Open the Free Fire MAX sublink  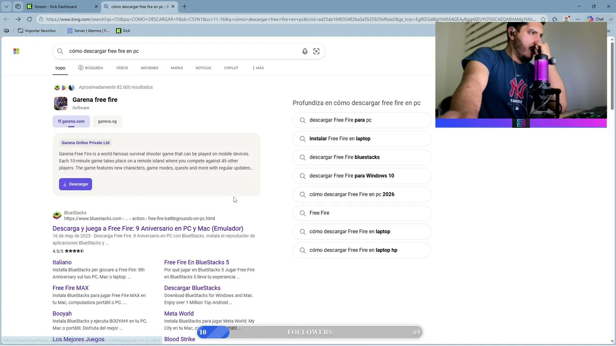(71, 288)
